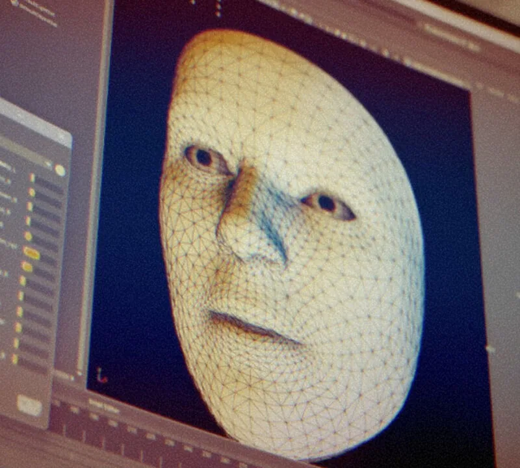Viewport: 520px width, 468px height.
Task: Click the red axis gizmo in the viewport corner
Action: tap(101, 376)
